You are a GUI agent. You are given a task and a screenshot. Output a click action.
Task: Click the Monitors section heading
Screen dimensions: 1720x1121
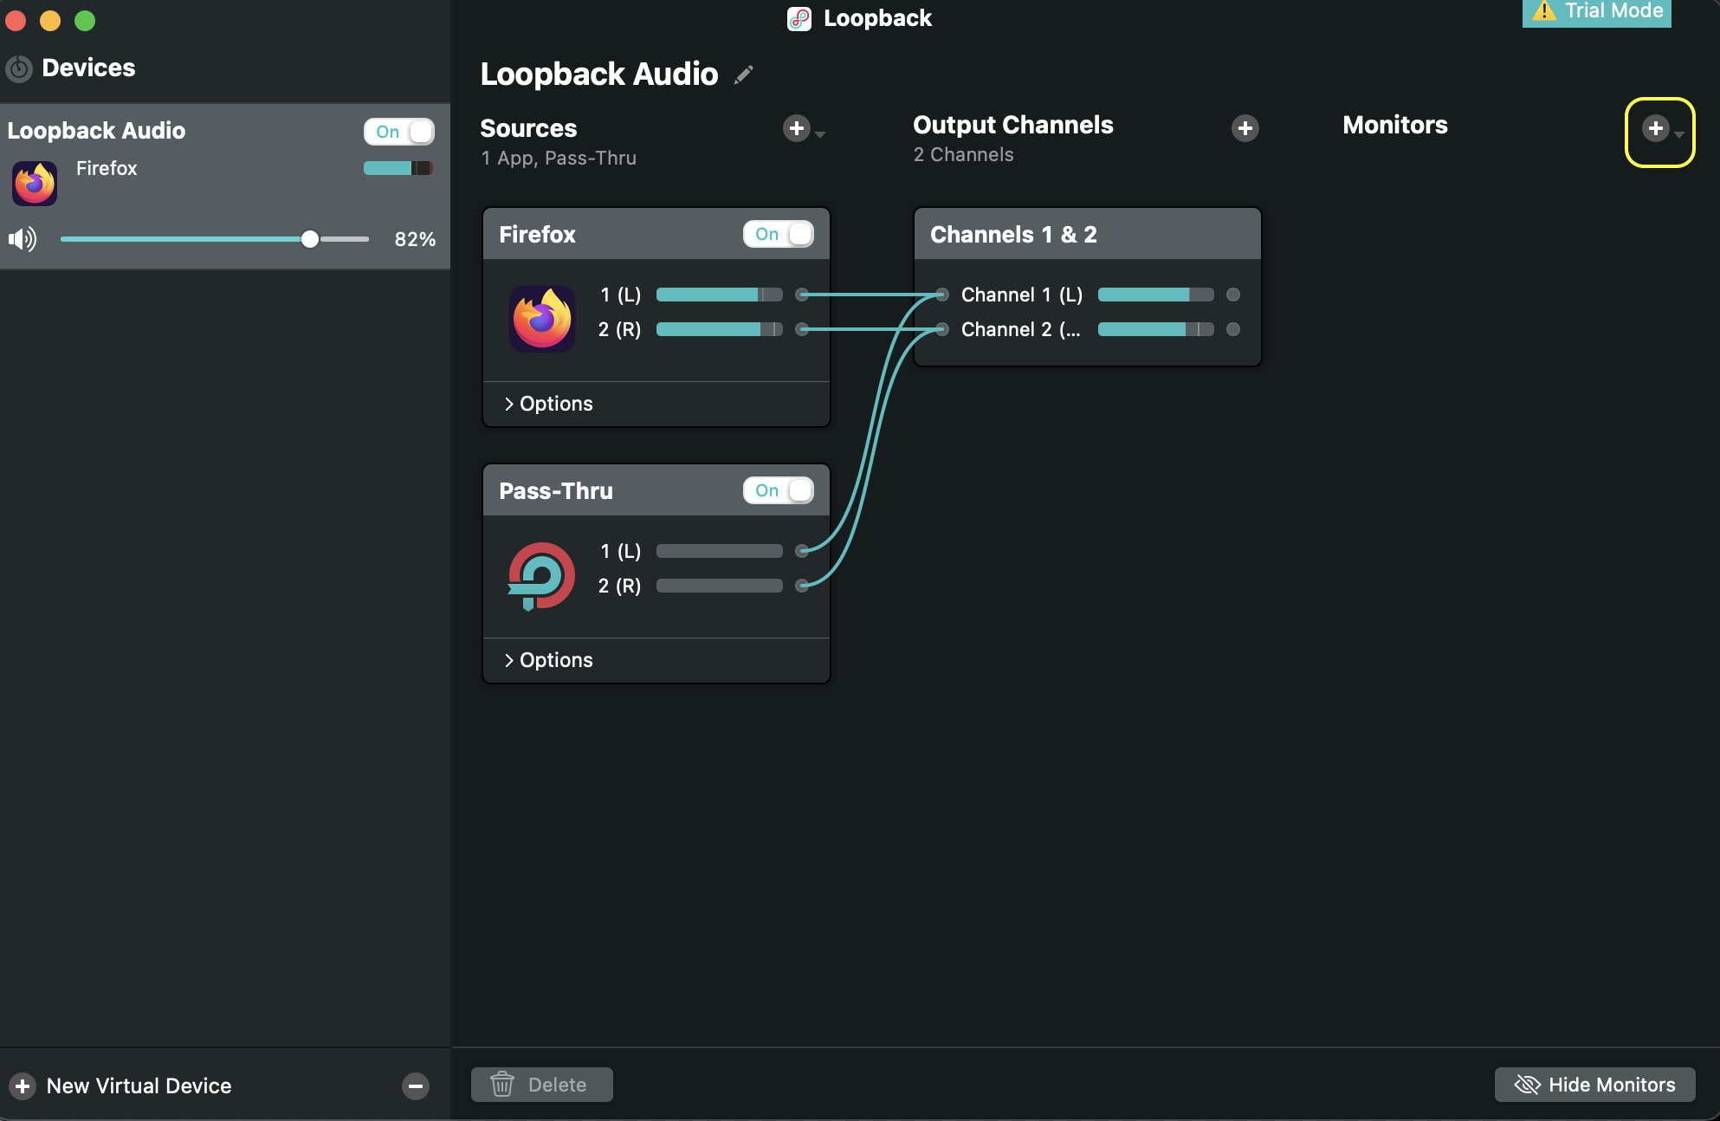click(1394, 125)
